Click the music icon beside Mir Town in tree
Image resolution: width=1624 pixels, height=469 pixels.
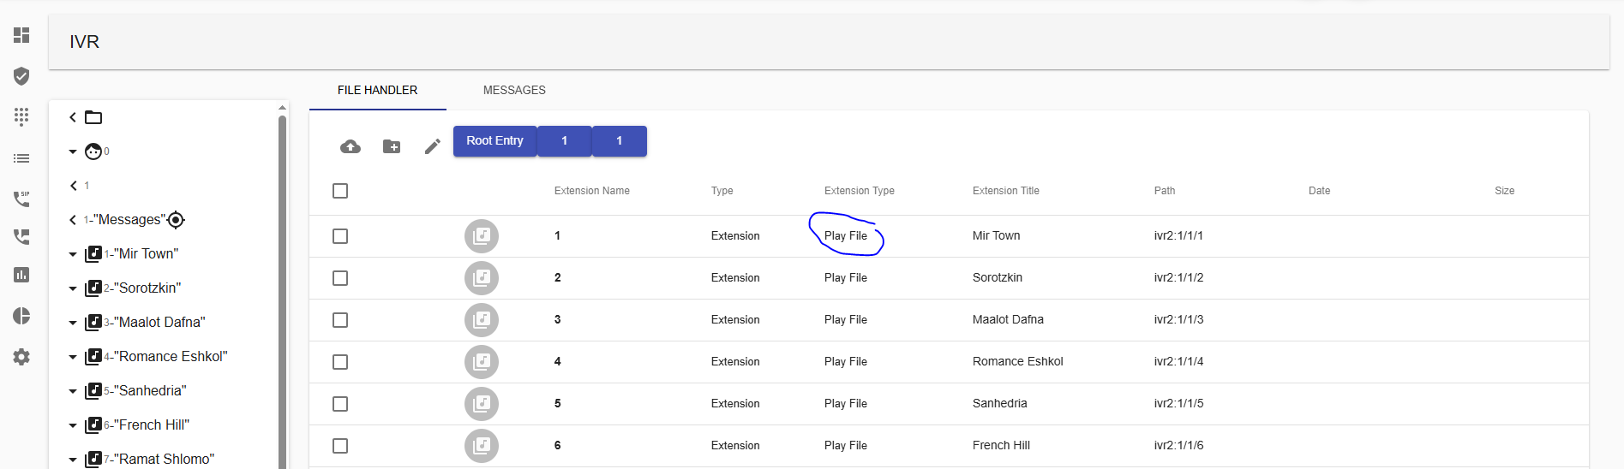[x=93, y=254]
